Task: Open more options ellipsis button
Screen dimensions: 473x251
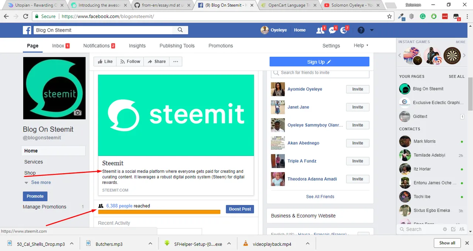Action: tap(176, 62)
